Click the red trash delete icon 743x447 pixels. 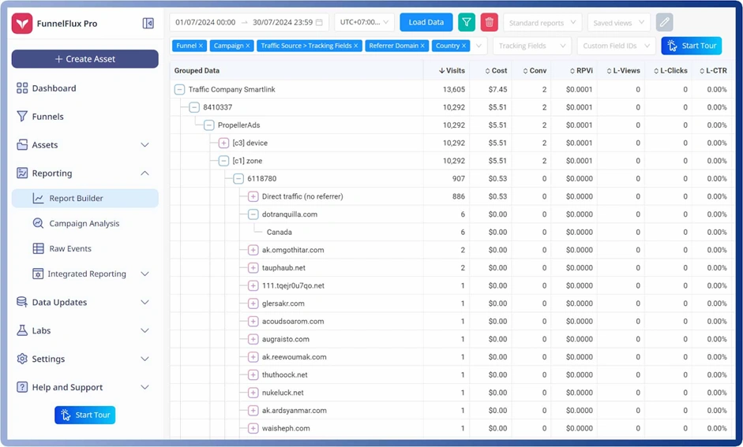(x=490, y=22)
